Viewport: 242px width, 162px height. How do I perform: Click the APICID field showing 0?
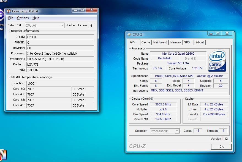(60, 43)
